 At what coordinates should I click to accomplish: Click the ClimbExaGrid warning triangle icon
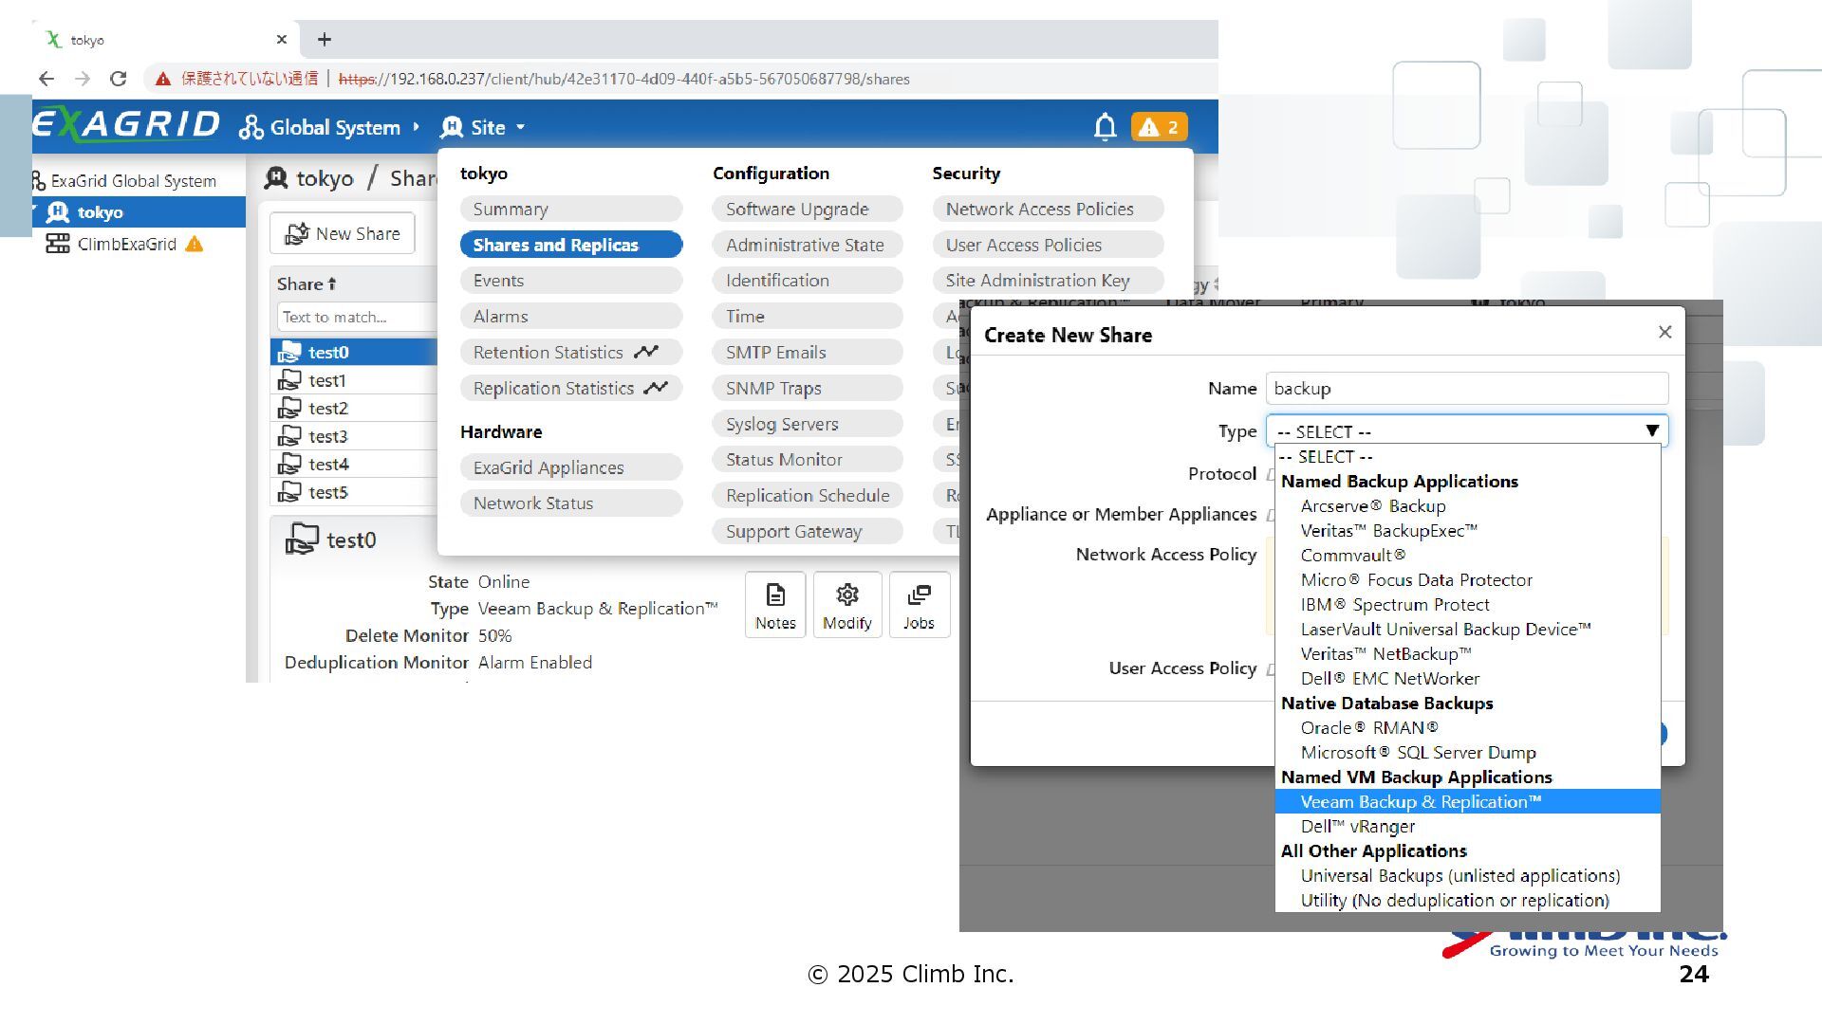click(195, 245)
